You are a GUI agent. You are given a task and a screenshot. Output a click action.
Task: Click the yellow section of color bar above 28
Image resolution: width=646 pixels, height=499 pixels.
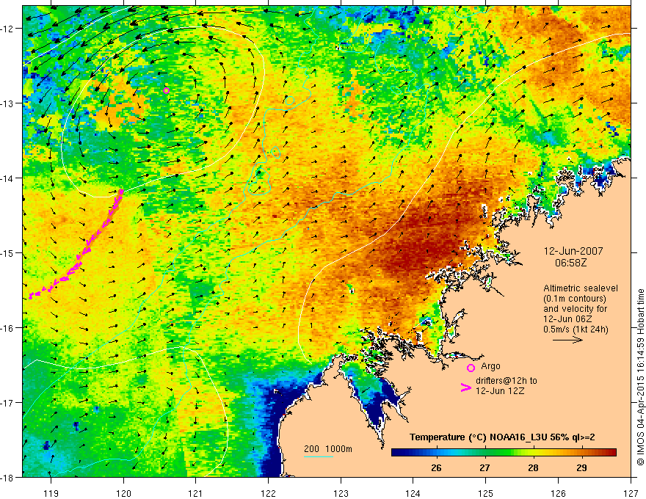coord(534,453)
